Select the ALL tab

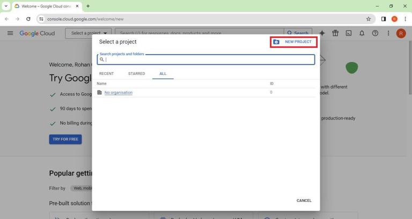(x=163, y=74)
